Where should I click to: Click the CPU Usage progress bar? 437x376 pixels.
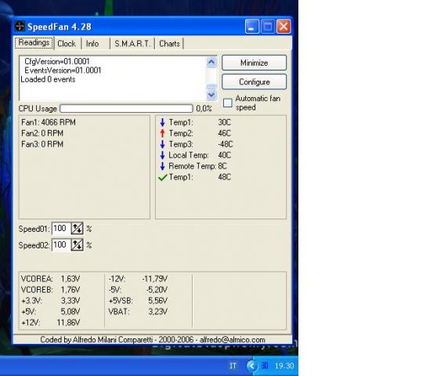tap(126, 108)
